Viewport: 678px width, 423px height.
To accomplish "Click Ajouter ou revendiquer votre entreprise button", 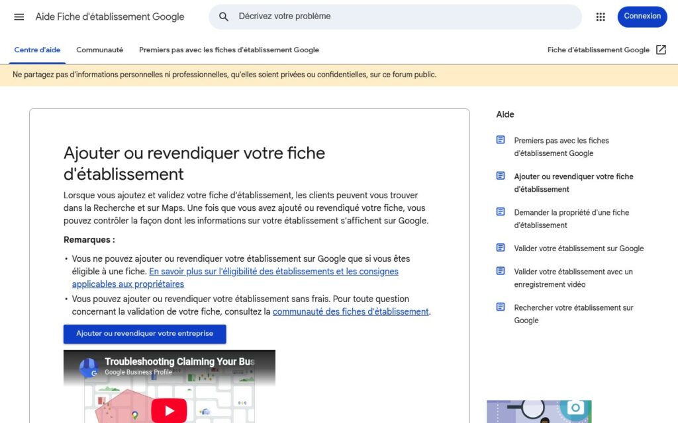I will (x=145, y=334).
